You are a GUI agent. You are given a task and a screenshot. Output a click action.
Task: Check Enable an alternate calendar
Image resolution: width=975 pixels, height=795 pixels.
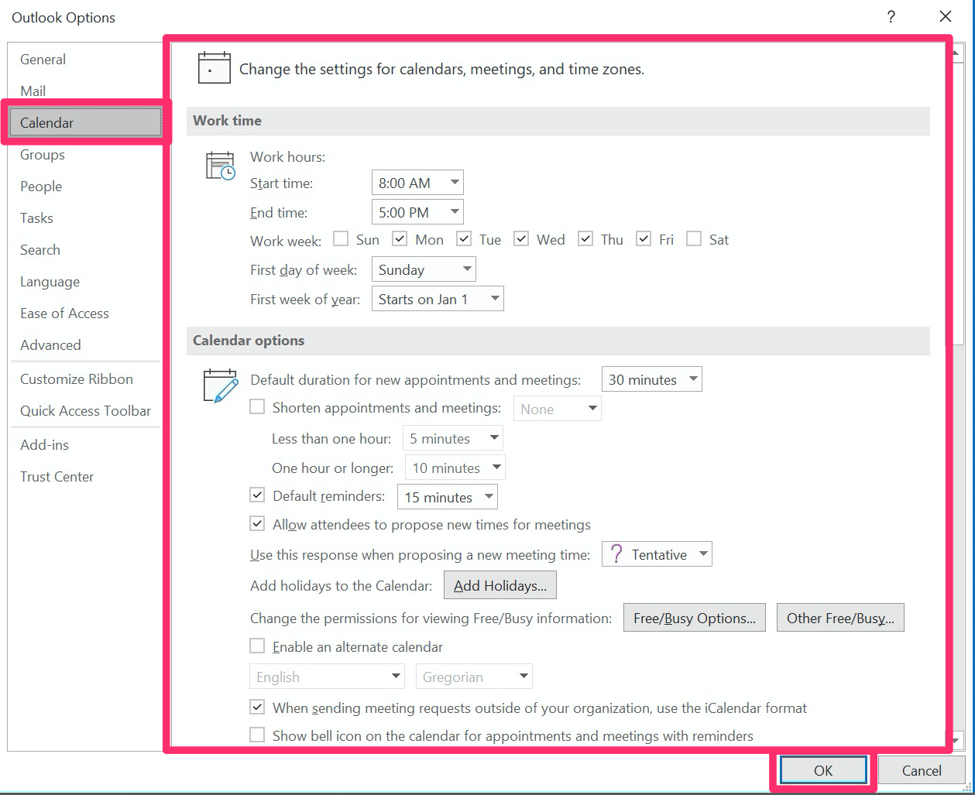257,646
